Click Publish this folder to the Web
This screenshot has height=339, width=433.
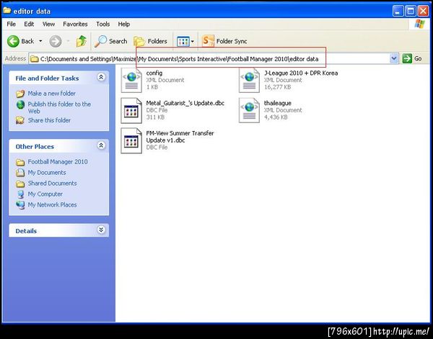[x=59, y=108]
